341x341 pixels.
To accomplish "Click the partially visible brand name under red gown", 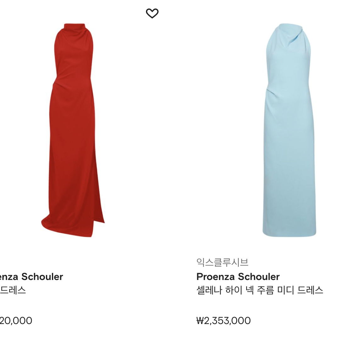I will (x=31, y=277).
